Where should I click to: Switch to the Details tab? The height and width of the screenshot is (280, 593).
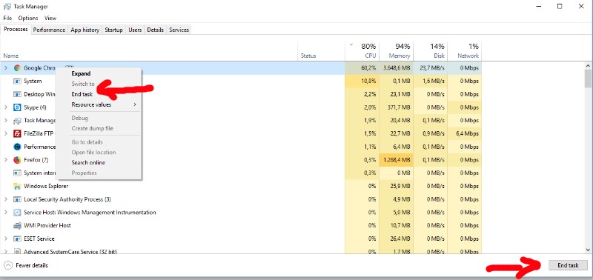click(x=156, y=30)
